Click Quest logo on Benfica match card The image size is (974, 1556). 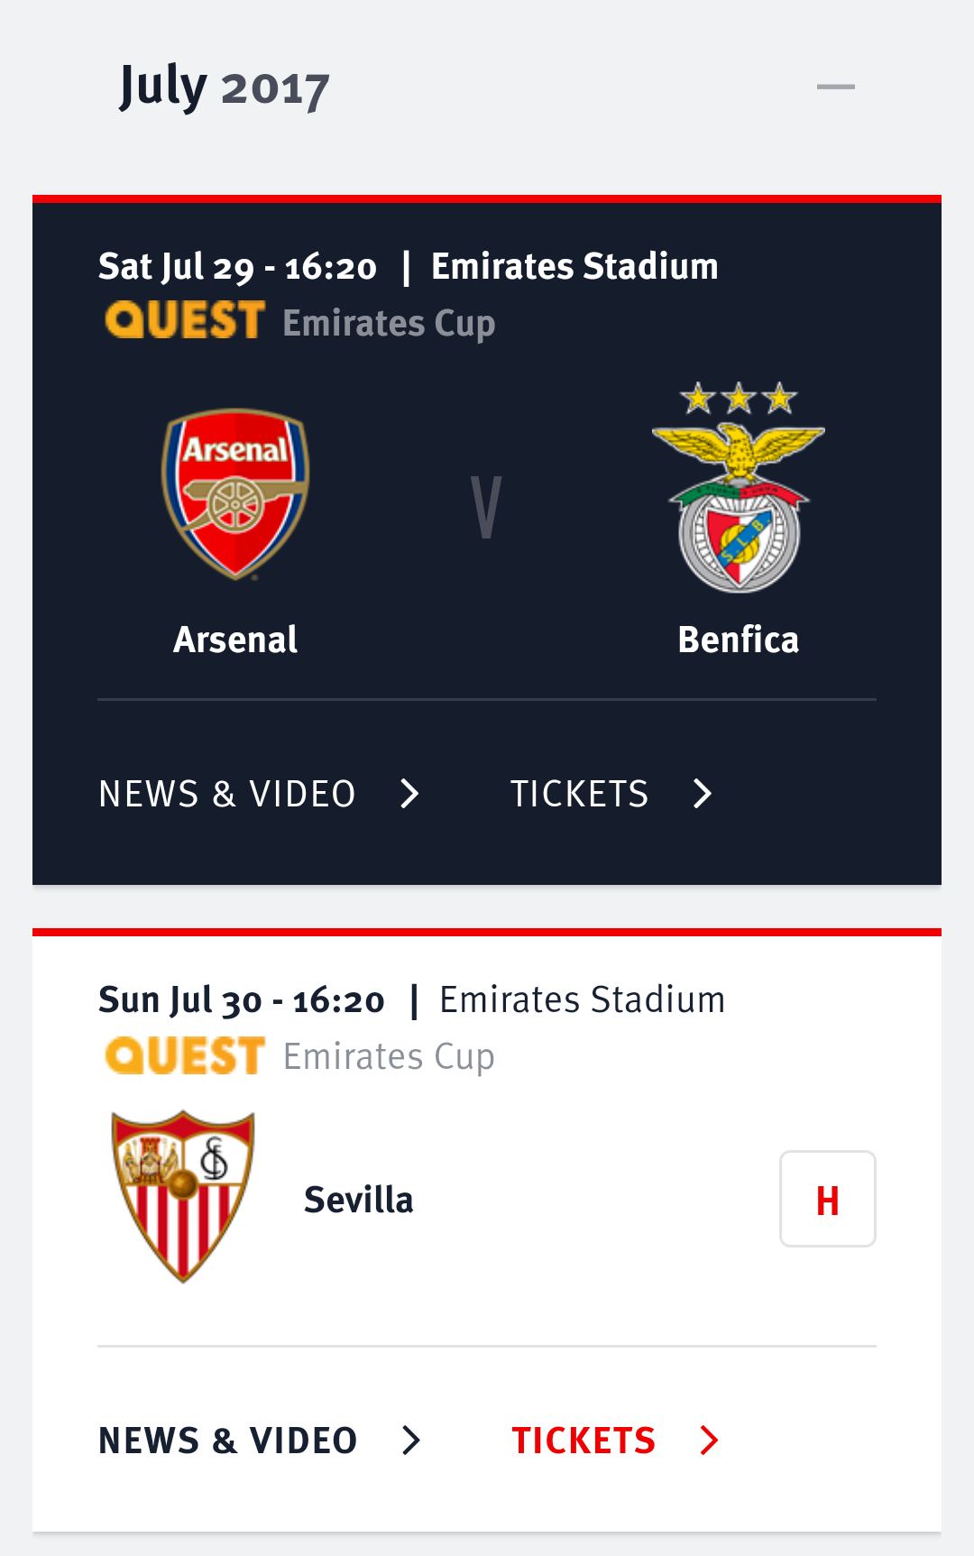[x=185, y=321]
